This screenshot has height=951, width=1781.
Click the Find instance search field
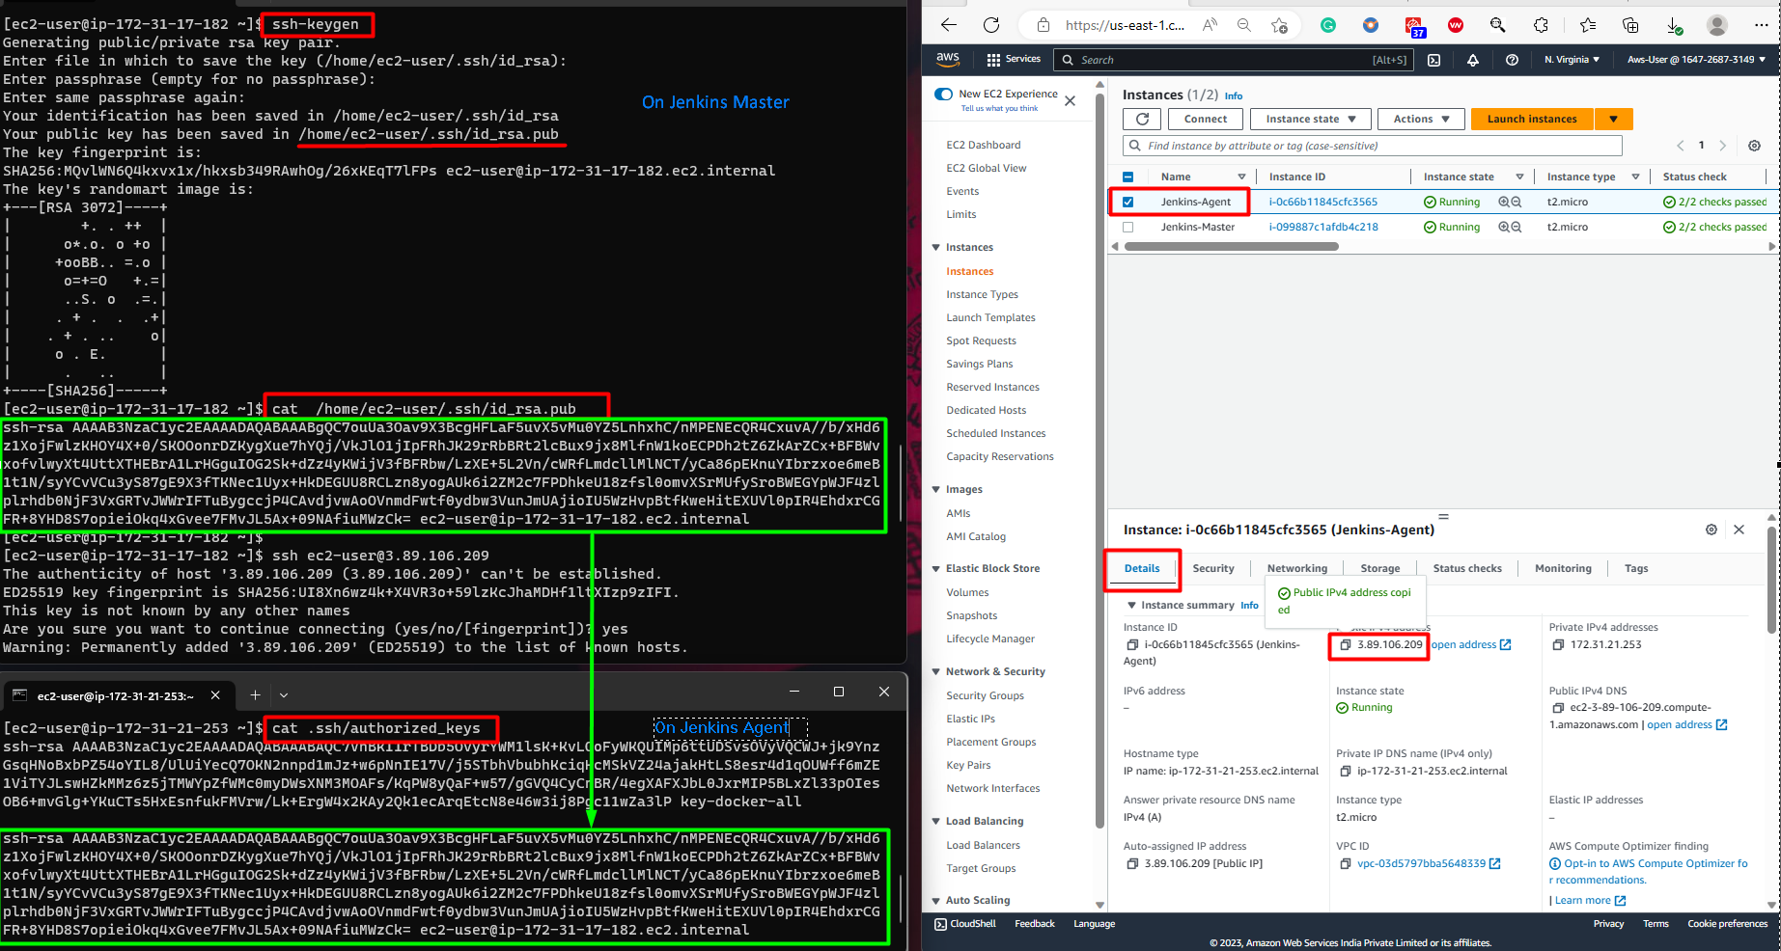point(1373,146)
